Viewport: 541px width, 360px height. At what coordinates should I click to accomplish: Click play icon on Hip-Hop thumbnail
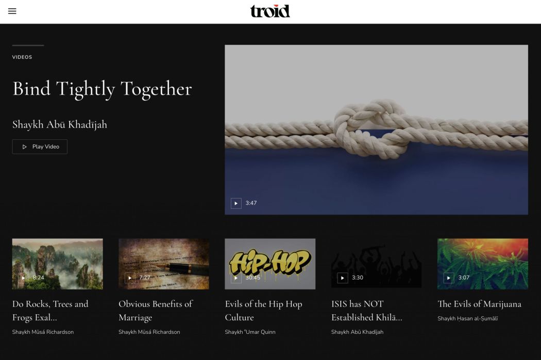(x=236, y=278)
